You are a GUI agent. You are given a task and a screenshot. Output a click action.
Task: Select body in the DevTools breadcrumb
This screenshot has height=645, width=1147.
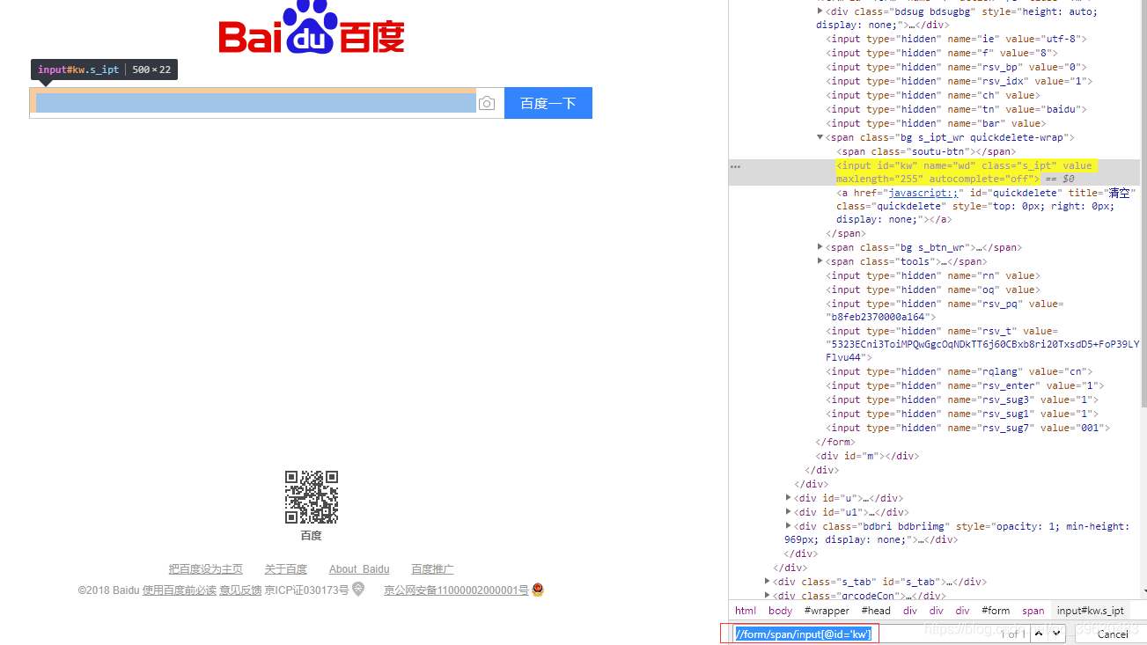click(x=781, y=611)
